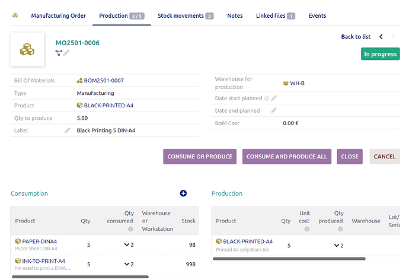Expand qty produced for BLACK-PRINTED-A4

click(338, 246)
